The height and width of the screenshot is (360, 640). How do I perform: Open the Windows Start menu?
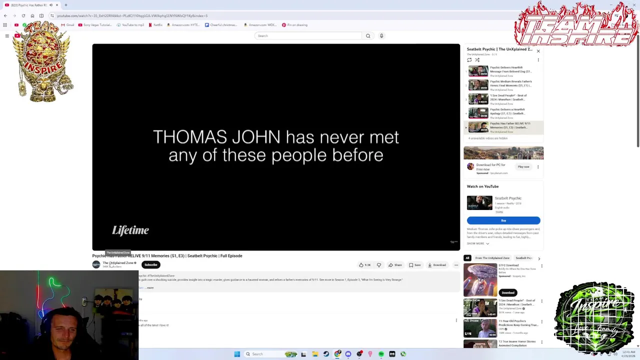(x=237, y=354)
